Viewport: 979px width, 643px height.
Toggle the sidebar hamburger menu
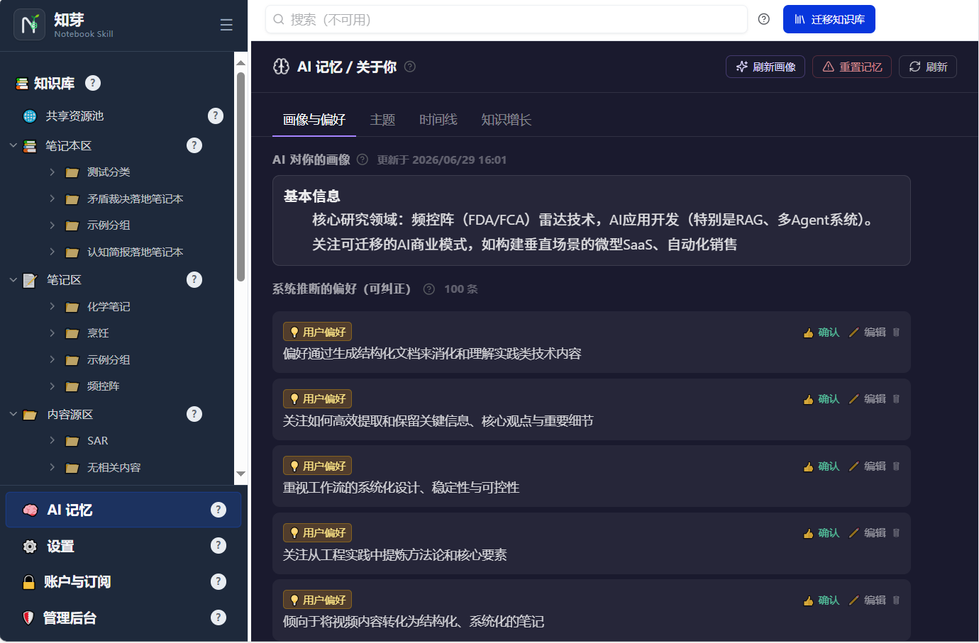coord(226,25)
